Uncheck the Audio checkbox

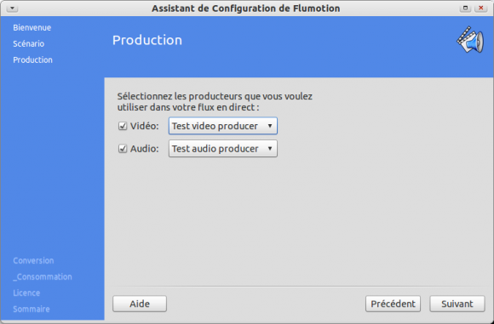tap(123, 149)
